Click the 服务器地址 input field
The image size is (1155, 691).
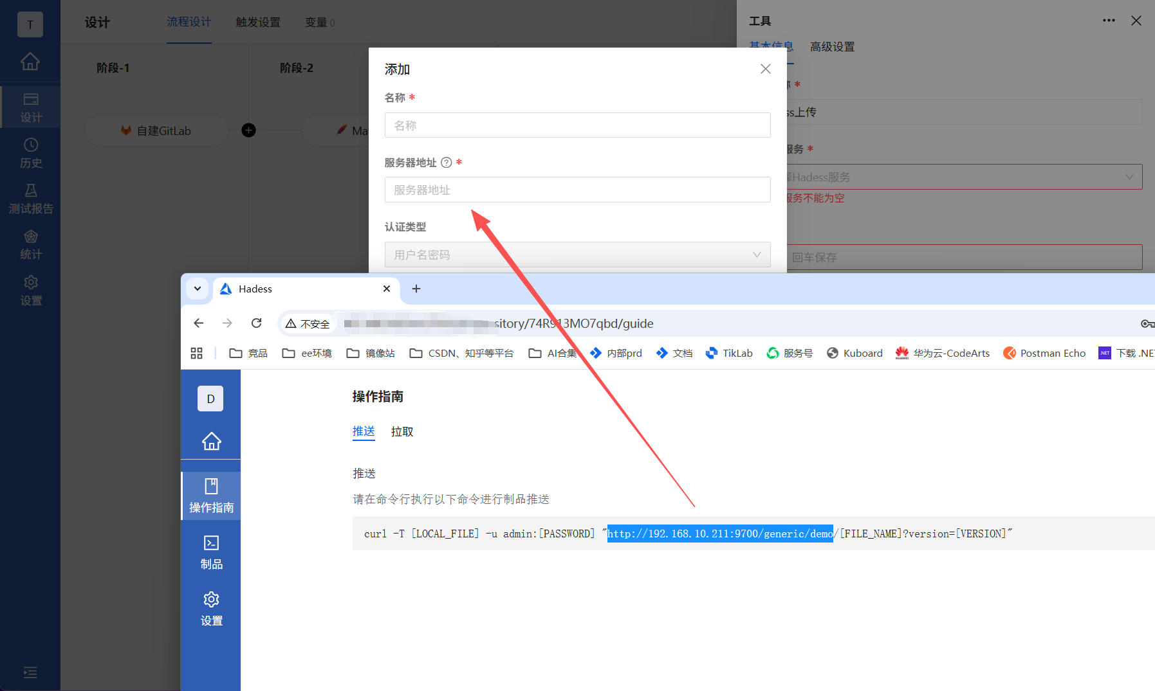pyautogui.click(x=577, y=190)
